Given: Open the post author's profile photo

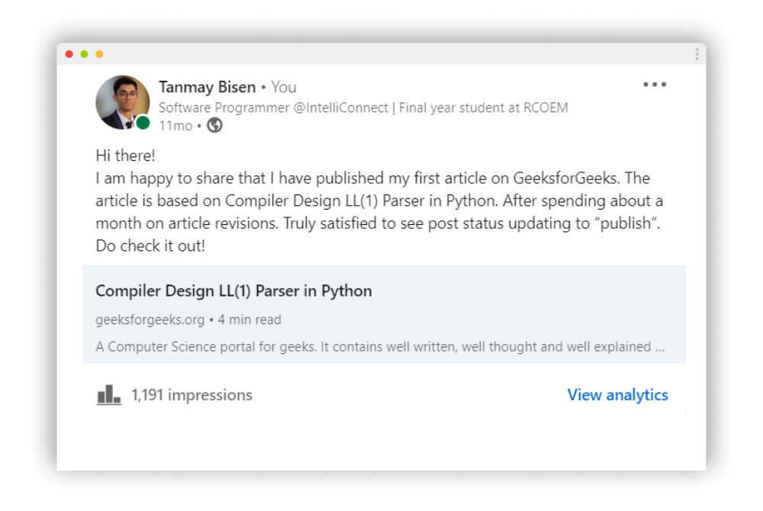Looking at the screenshot, I should pos(121,101).
